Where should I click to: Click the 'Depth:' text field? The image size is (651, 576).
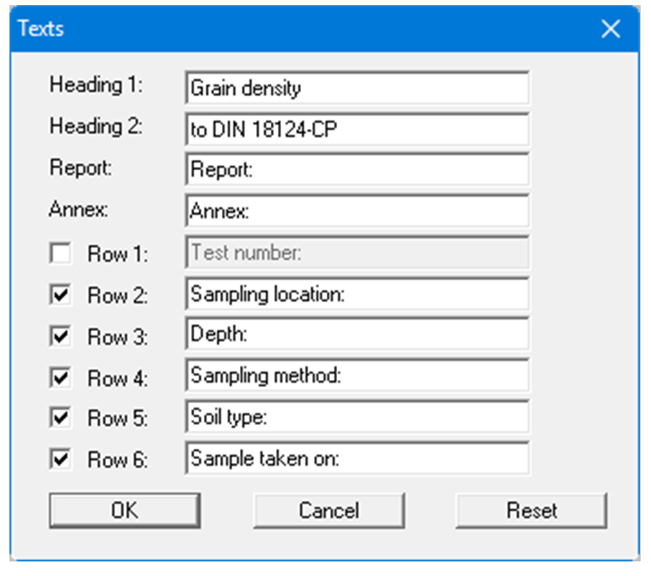pos(357,335)
